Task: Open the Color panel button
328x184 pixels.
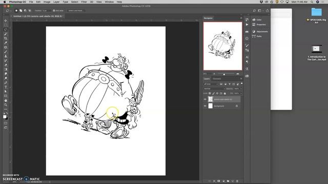Action: pyautogui.click(x=257, y=19)
